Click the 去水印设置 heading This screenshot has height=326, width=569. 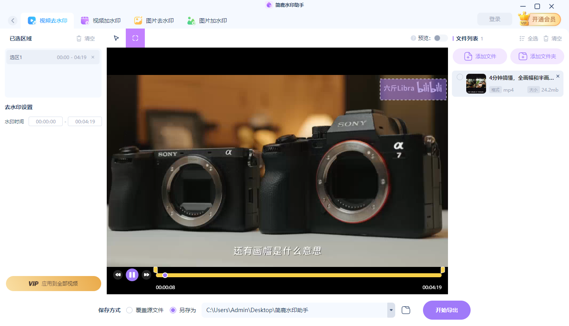(19, 107)
